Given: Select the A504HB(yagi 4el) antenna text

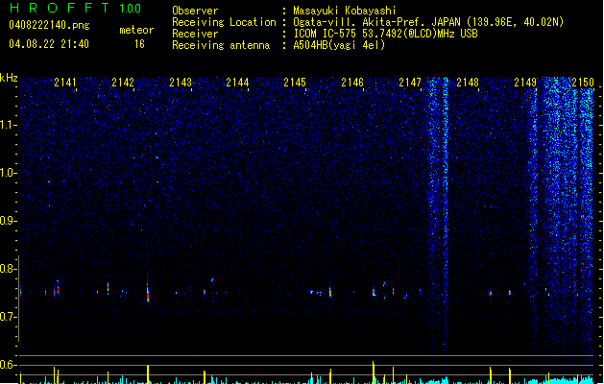Looking at the screenshot, I should click(x=339, y=45).
